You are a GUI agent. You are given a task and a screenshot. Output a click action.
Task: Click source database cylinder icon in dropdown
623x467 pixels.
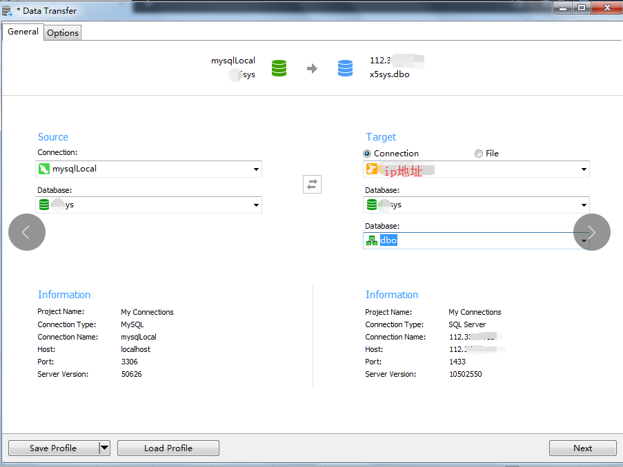tap(44, 205)
